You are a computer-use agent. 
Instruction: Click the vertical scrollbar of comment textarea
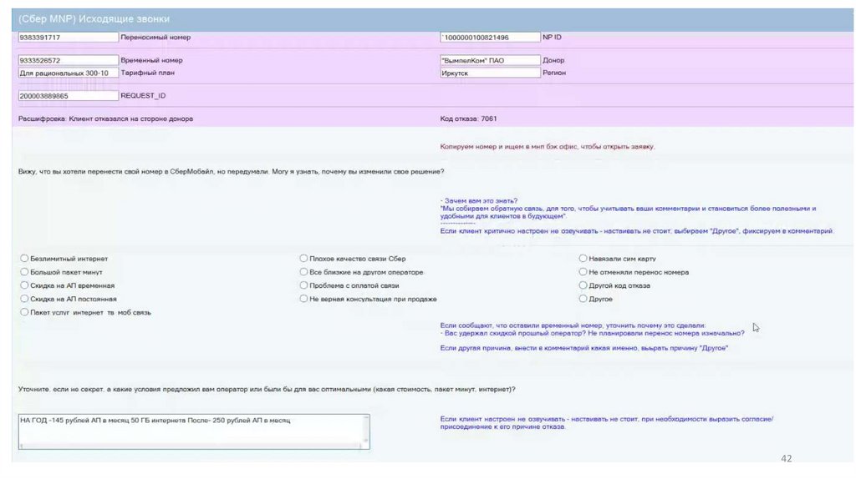[x=366, y=430]
